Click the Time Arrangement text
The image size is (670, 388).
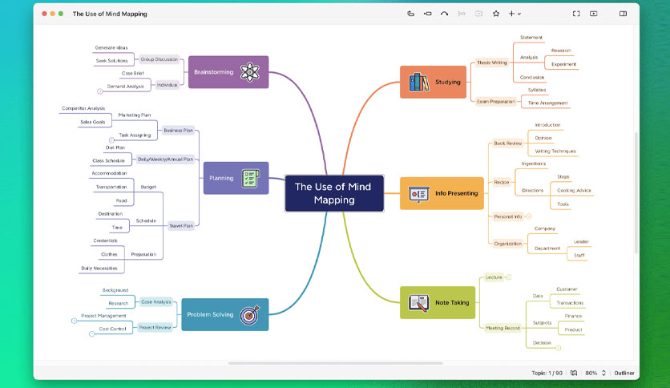pyautogui.click(x=548, y=103)
